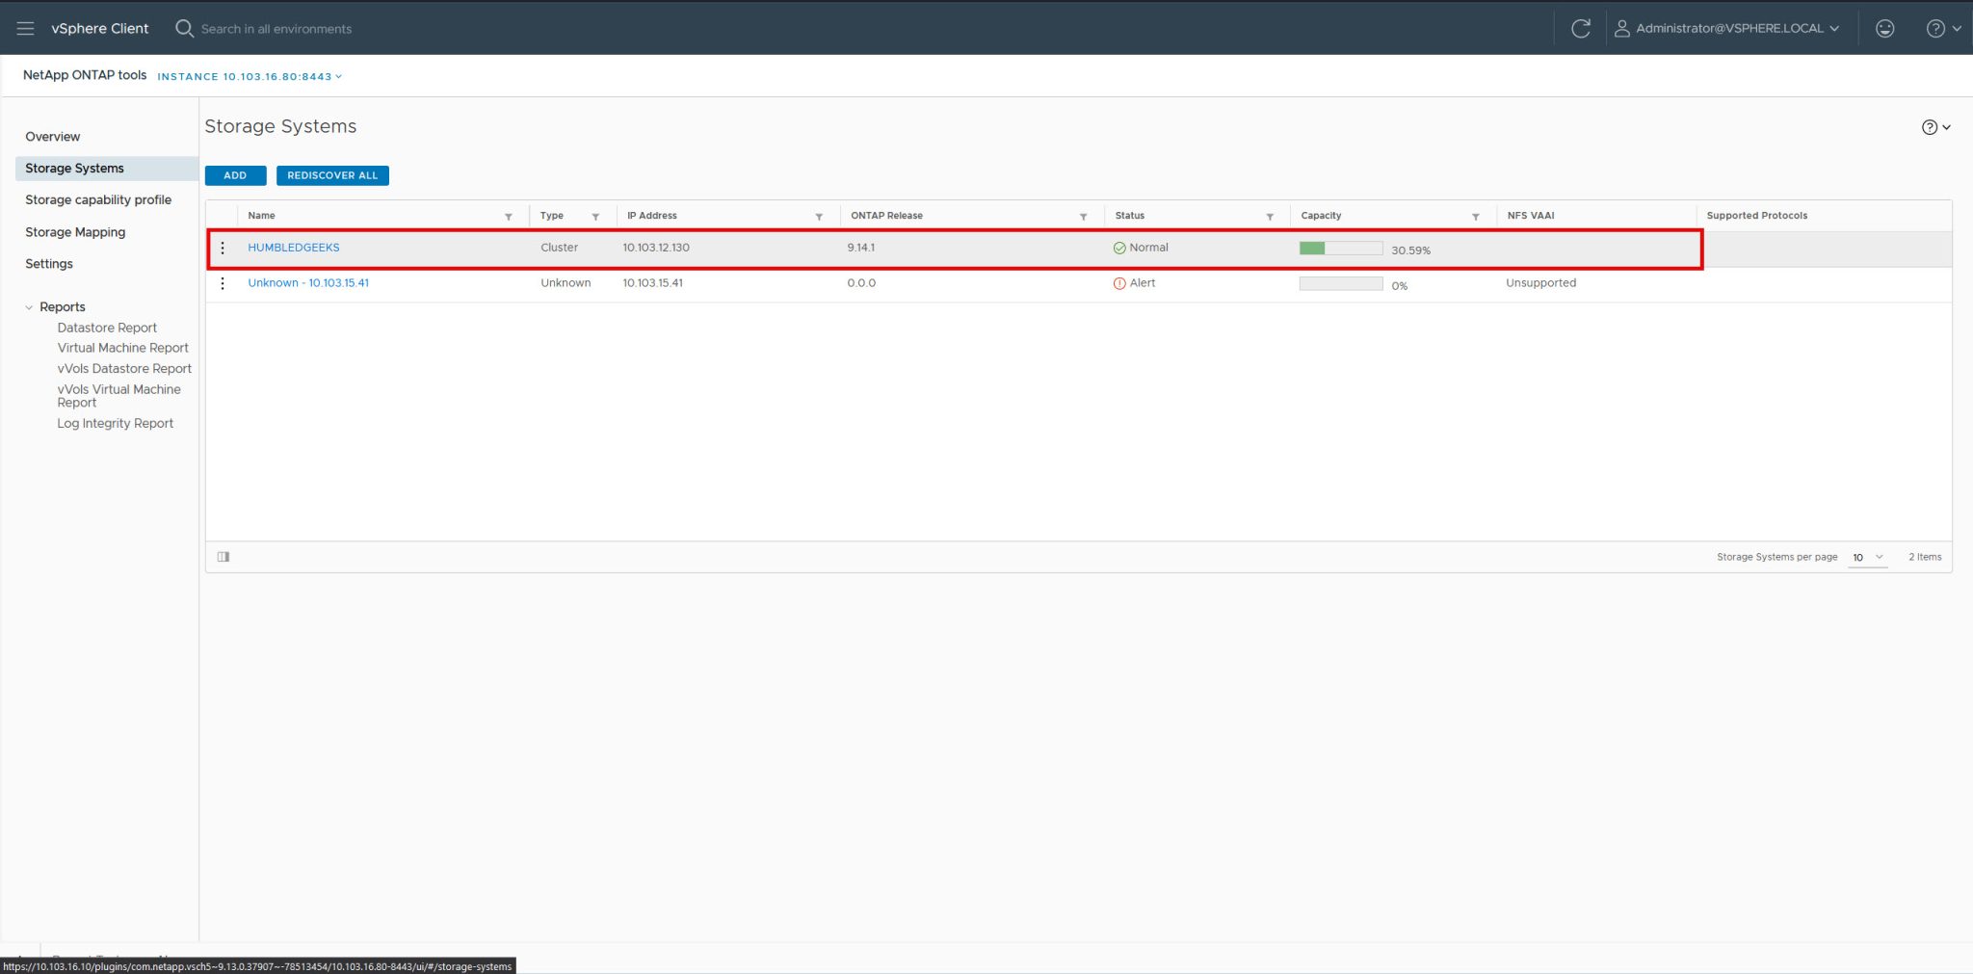Open the actions menu for Unknown storage system
Screen dimensions: 1973x974
click(223, 282)
